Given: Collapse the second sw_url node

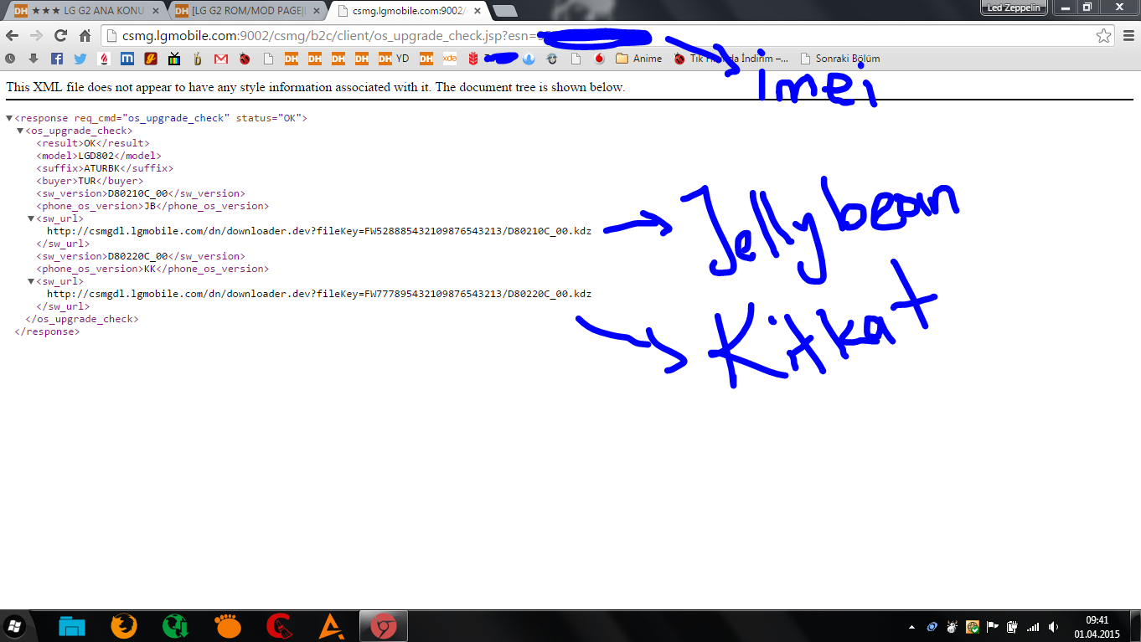Looking at the screenshot, I should (x=31, y=281).
